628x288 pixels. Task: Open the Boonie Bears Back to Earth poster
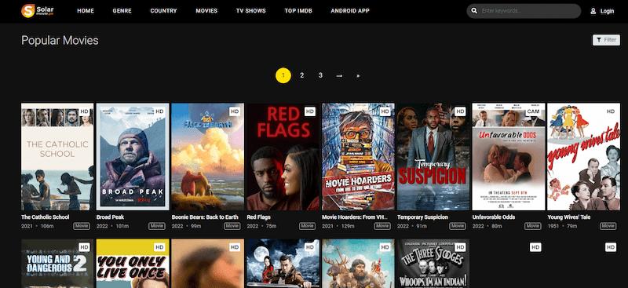(207, 157)
